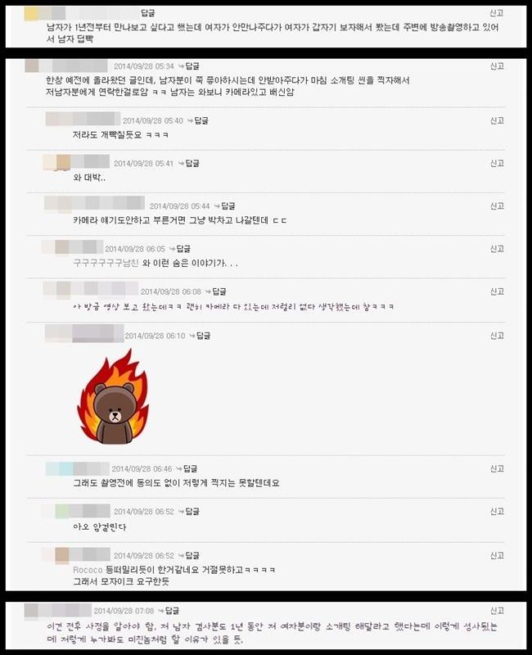Click the Rococo mentioned username
532x655 pixels.
coord(88,570)
